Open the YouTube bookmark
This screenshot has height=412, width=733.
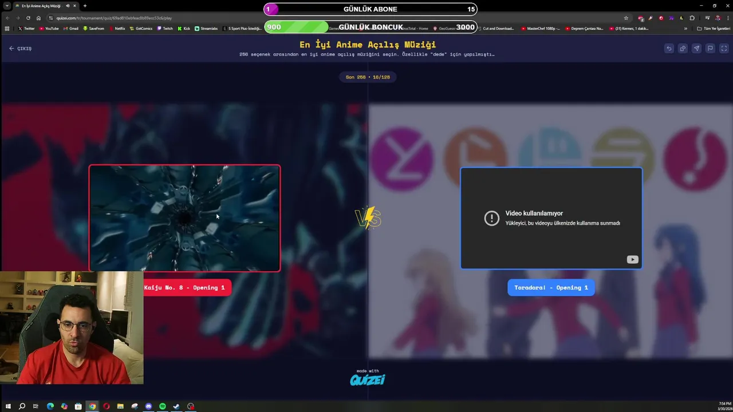[x=49, y=29]
